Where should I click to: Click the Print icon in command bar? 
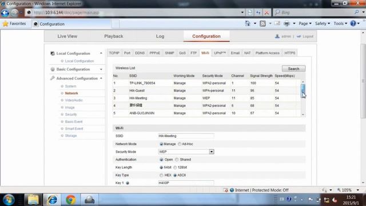287,23
